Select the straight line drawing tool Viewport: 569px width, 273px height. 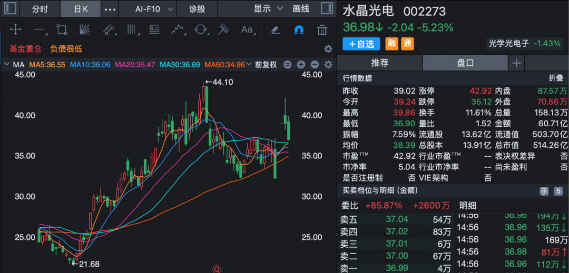click(39, 29)
